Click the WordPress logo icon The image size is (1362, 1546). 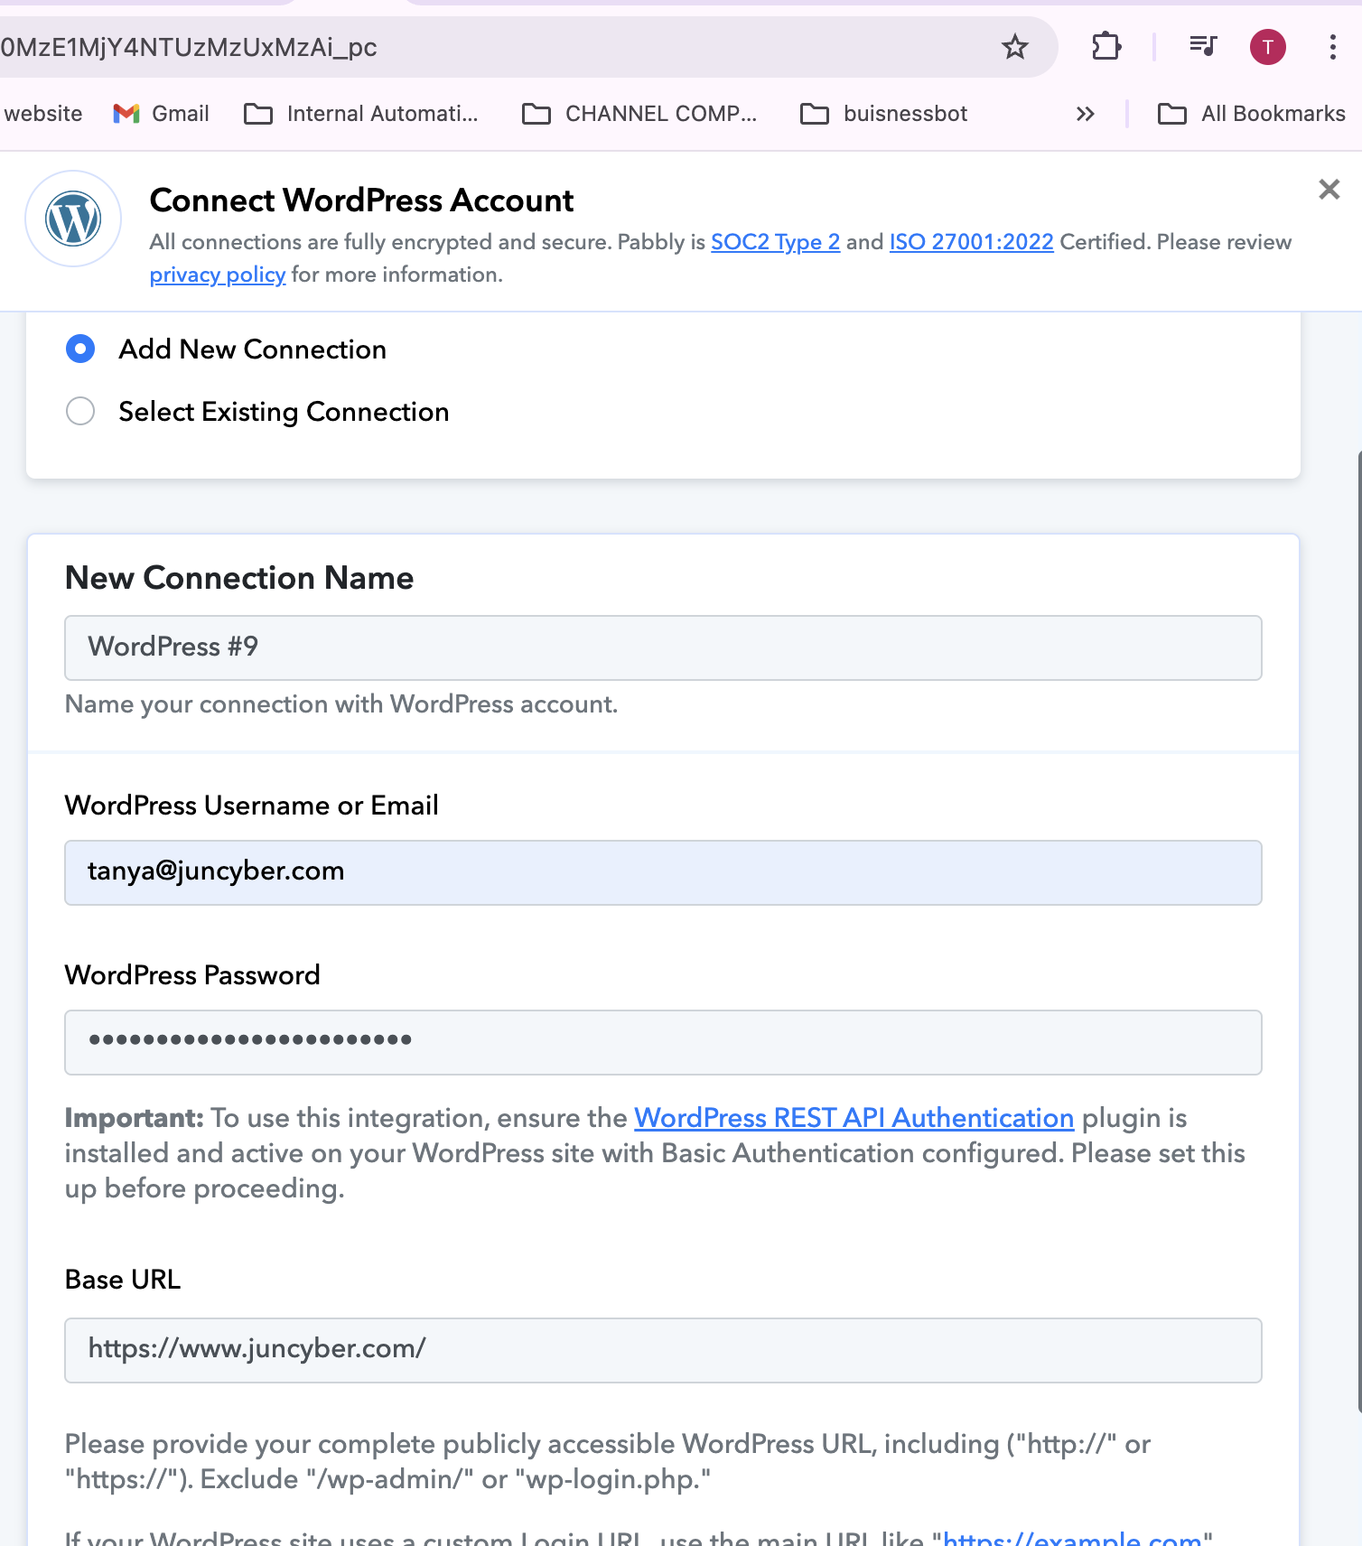coord(73,219)
